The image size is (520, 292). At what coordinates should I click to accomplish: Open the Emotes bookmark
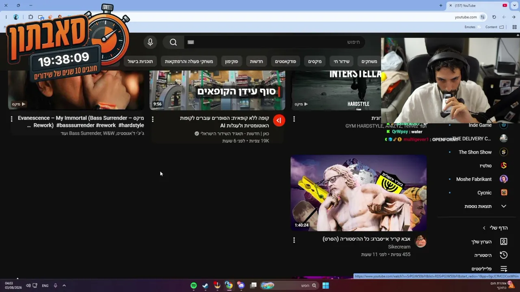472,27
